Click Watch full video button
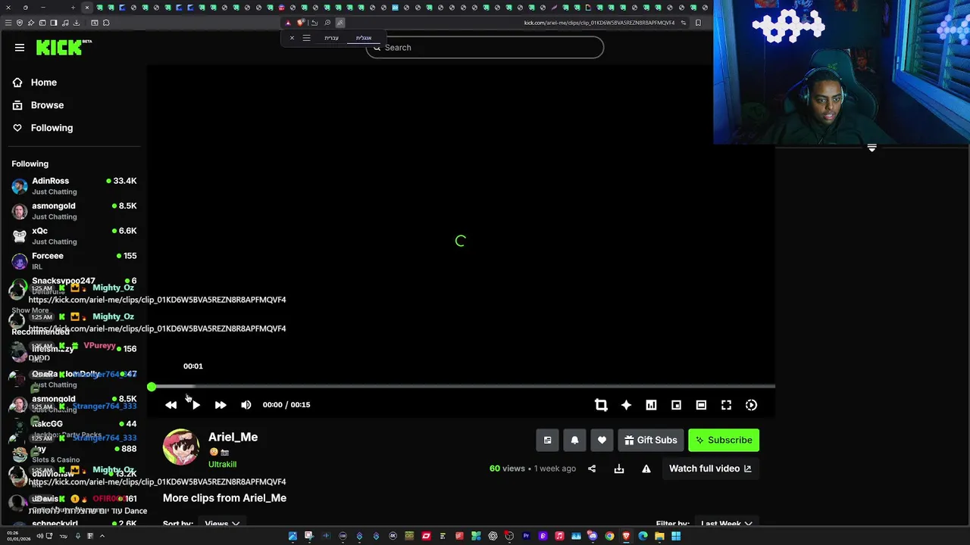 point(710,469)
